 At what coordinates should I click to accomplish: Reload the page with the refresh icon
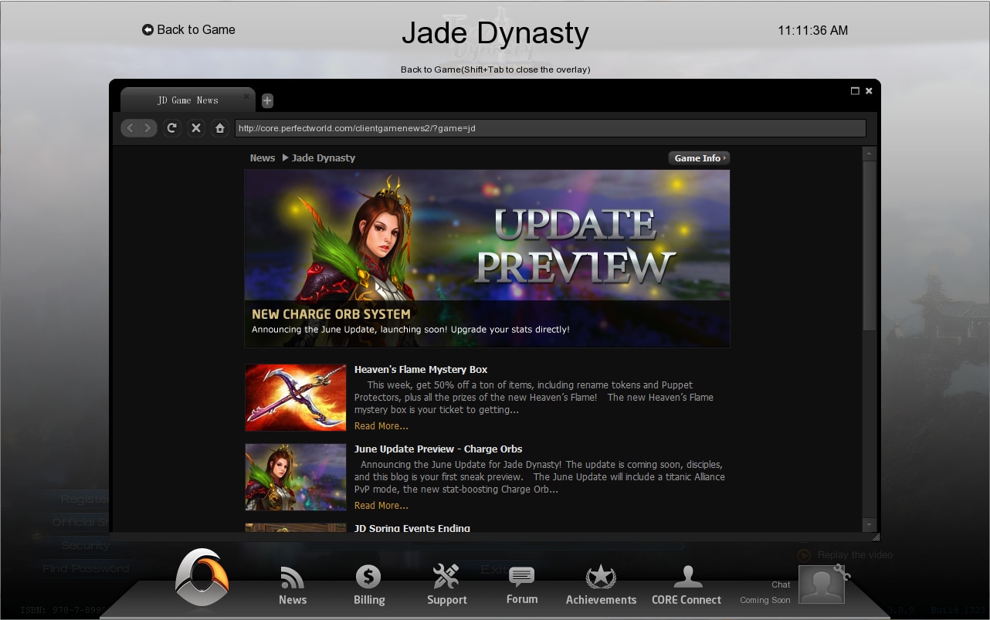click(172, 128)
